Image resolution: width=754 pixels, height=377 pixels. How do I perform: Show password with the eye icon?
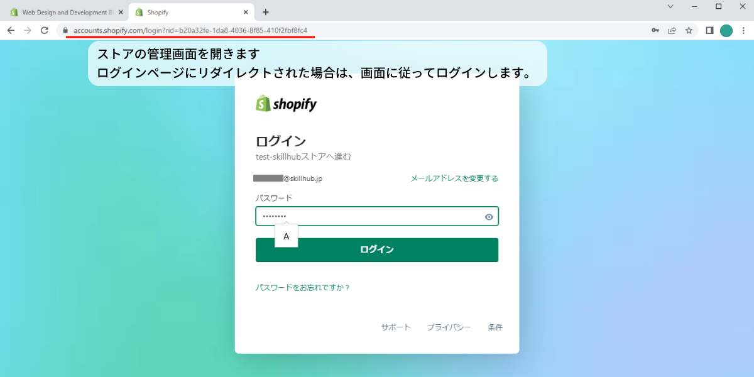(x=489, y=217)
